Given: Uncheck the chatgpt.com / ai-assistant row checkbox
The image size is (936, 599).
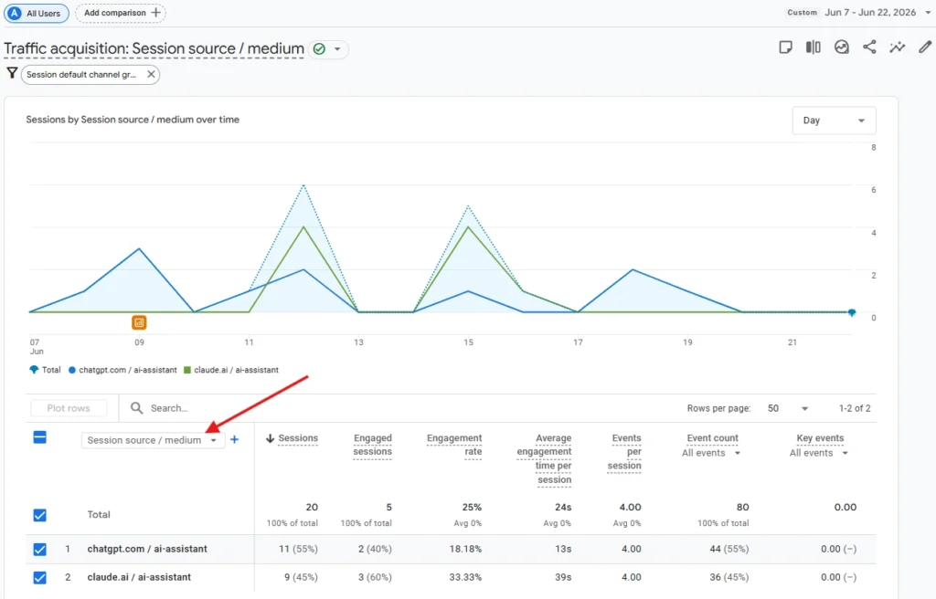Looking at the screenshot, I should point(40,549).
